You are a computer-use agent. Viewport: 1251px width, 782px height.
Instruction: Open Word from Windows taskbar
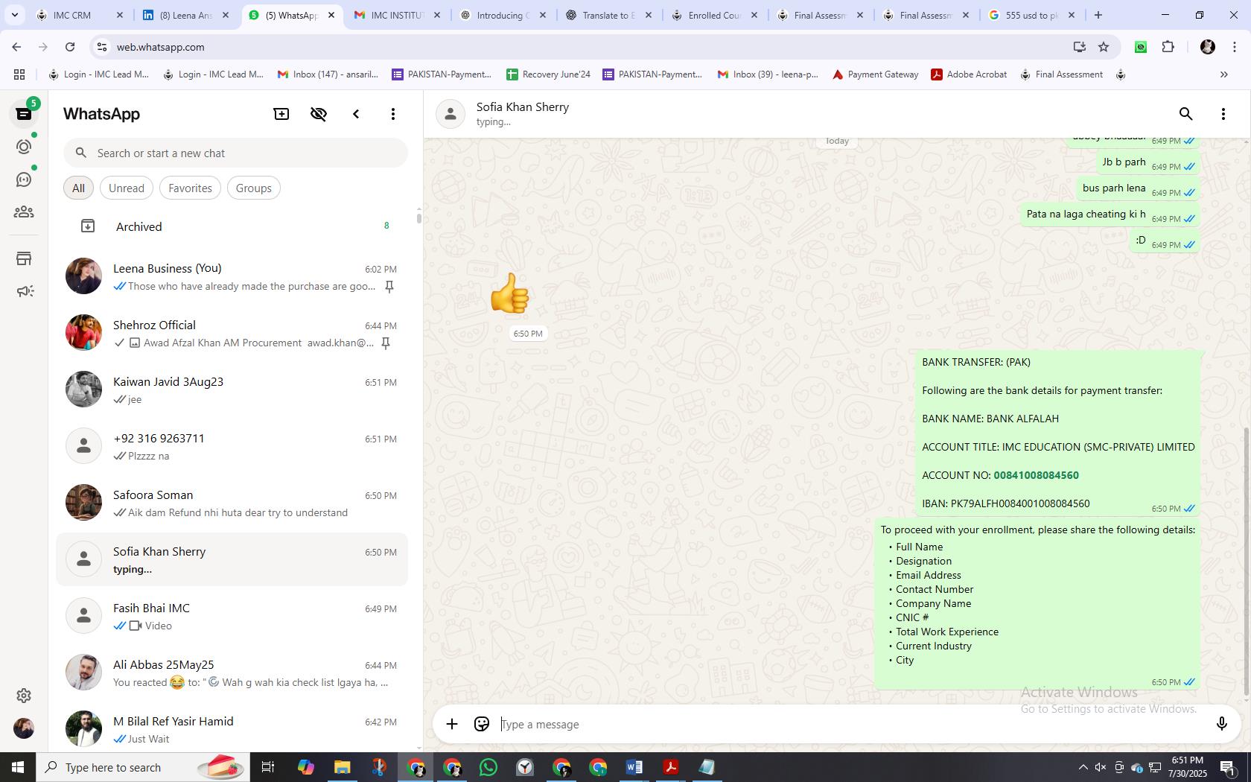click(x=634, y=767)
